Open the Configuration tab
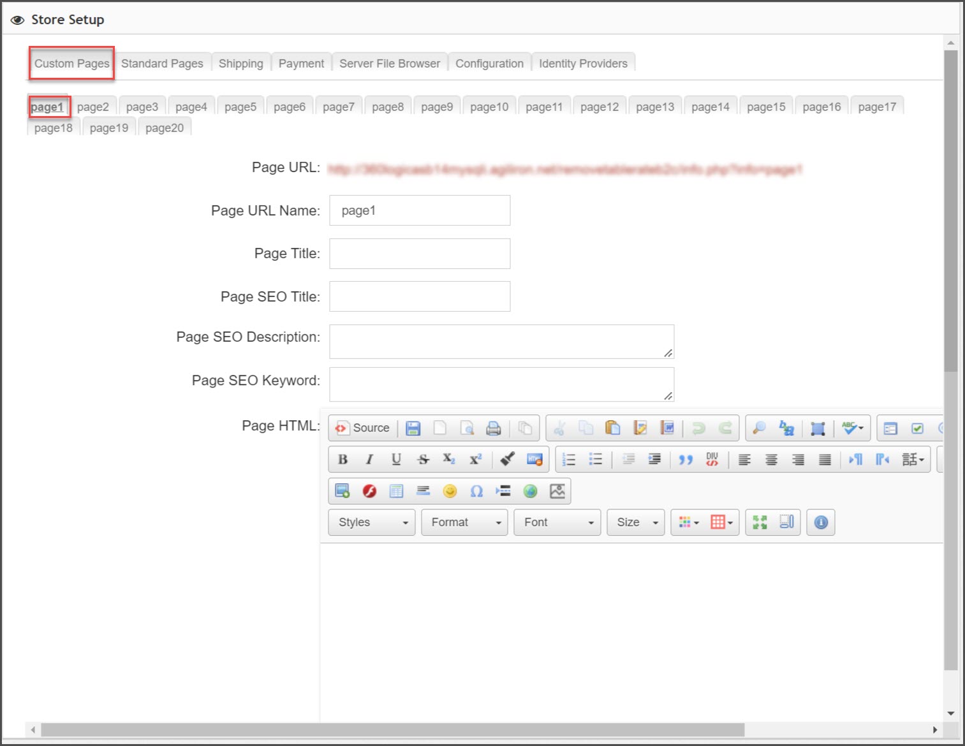 (489, 64)
